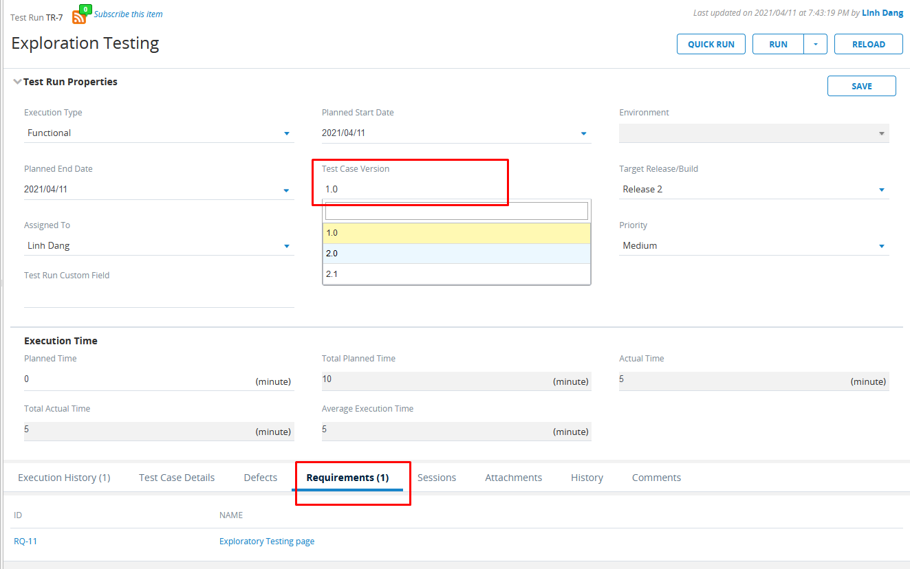Expand the Priority dropdown
Screen dimensions: 910x569
(x=881, y=246)
